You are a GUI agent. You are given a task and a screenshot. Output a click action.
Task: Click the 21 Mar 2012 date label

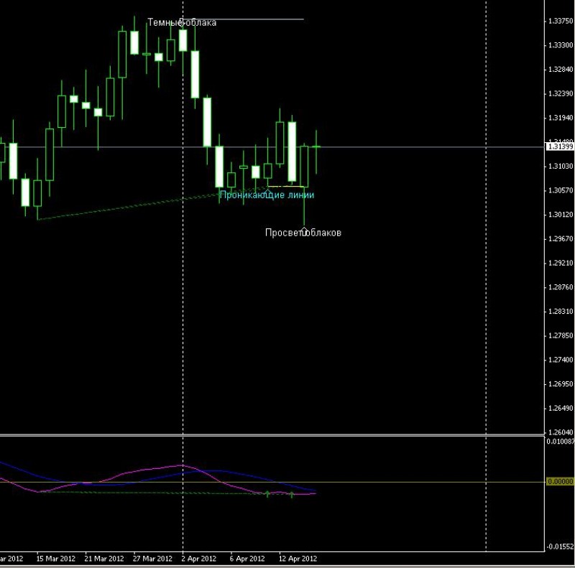coord(104,558)
